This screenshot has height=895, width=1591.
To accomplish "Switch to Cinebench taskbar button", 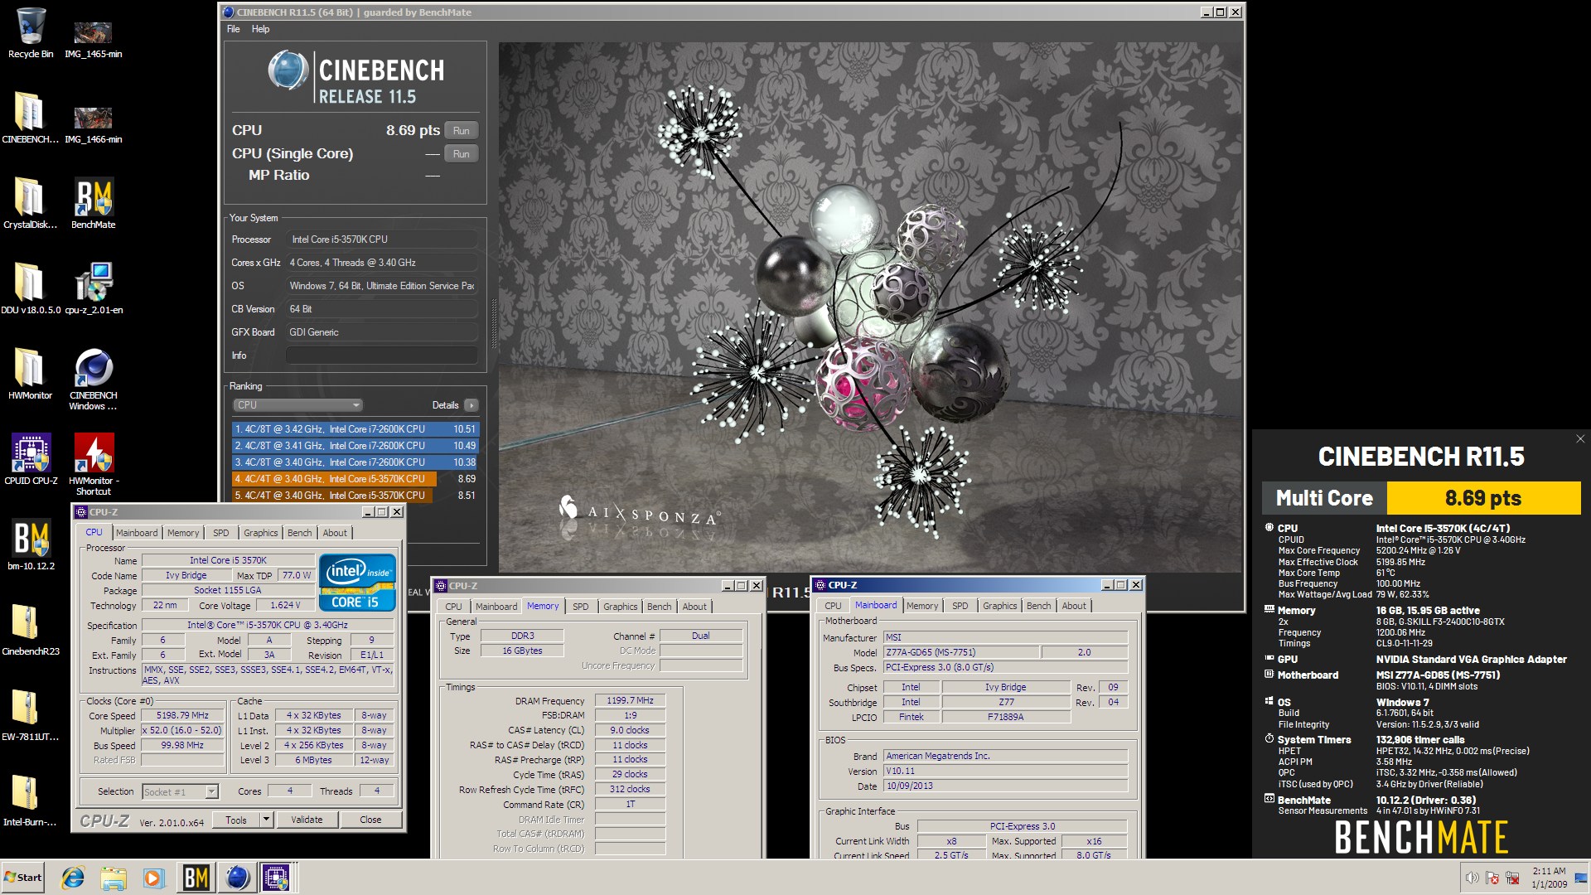I will 237,878.
